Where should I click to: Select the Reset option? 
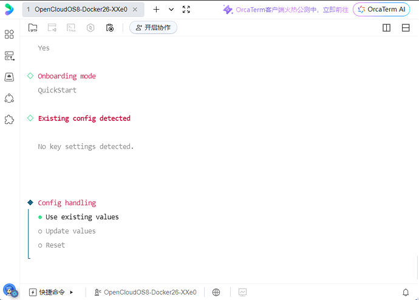coord(52,245)
